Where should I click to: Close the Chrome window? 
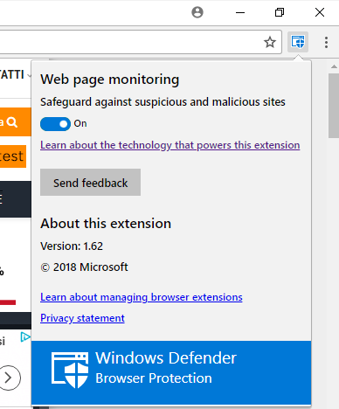(320, 12)
